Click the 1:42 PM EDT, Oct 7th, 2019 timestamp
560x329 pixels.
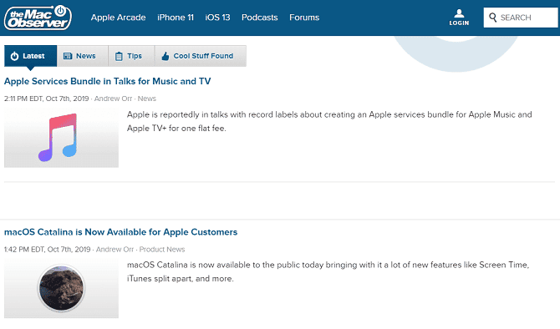(x=47, y=250)
